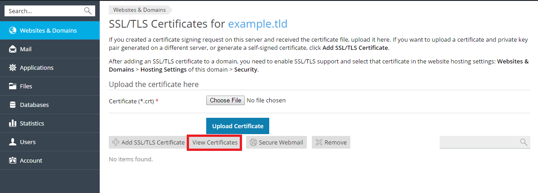Viewport: 538px width, 193px height.
Task: Open the Statistics section
Action: [x=32, y=123]
